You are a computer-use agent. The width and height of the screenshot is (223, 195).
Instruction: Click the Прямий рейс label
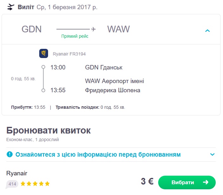coord(75,36)
